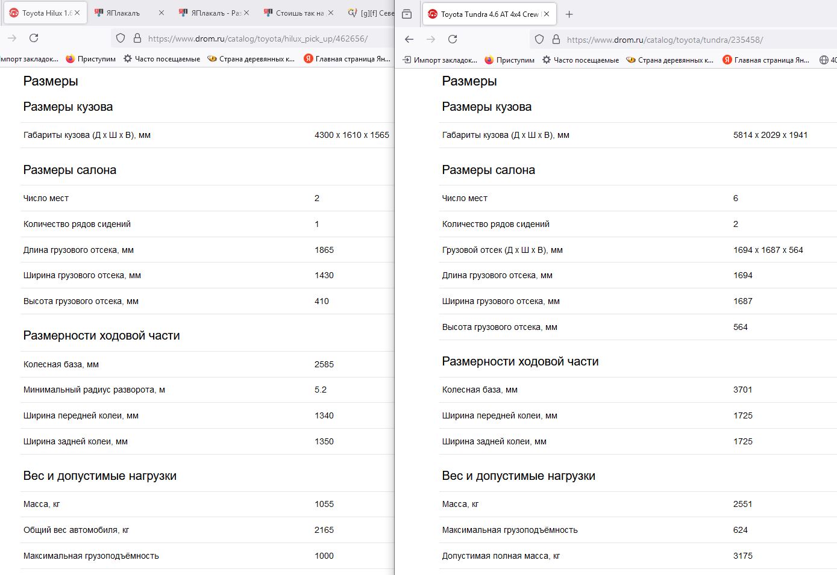
Task: Open 'Часто посещаемые' bookmark in left window
Action: tap(161, 59)
